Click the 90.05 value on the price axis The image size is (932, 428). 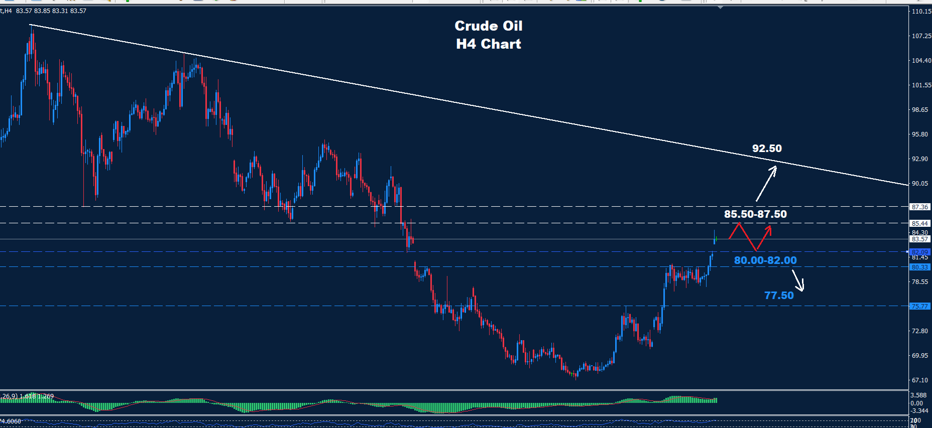point(920,184)
